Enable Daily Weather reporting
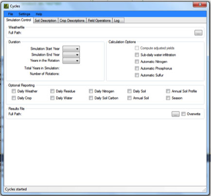 point(14,91)
